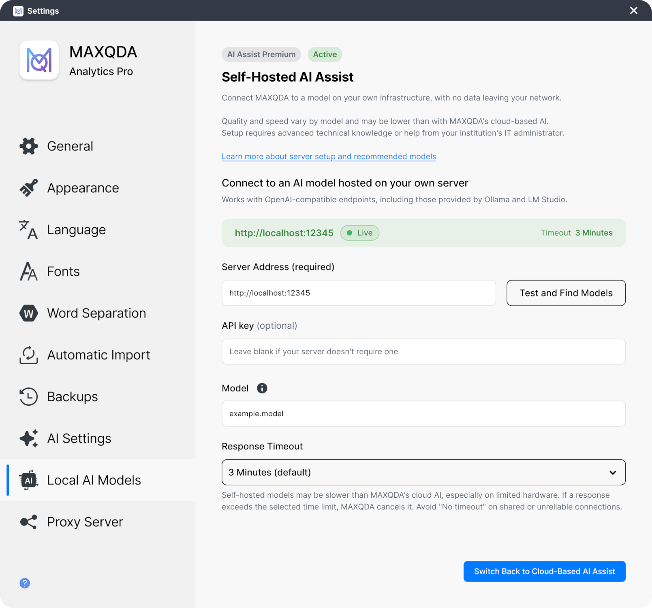
Task: Click the Server Address input field
Action: (x=359, y=293)
